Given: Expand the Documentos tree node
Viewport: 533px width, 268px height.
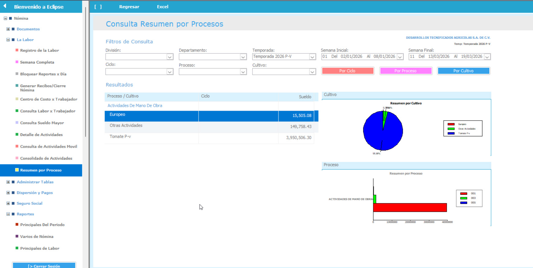Looking at the screenshot, I should (8, 29).
